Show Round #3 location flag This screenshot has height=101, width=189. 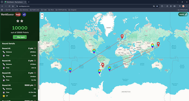[35, 73]
